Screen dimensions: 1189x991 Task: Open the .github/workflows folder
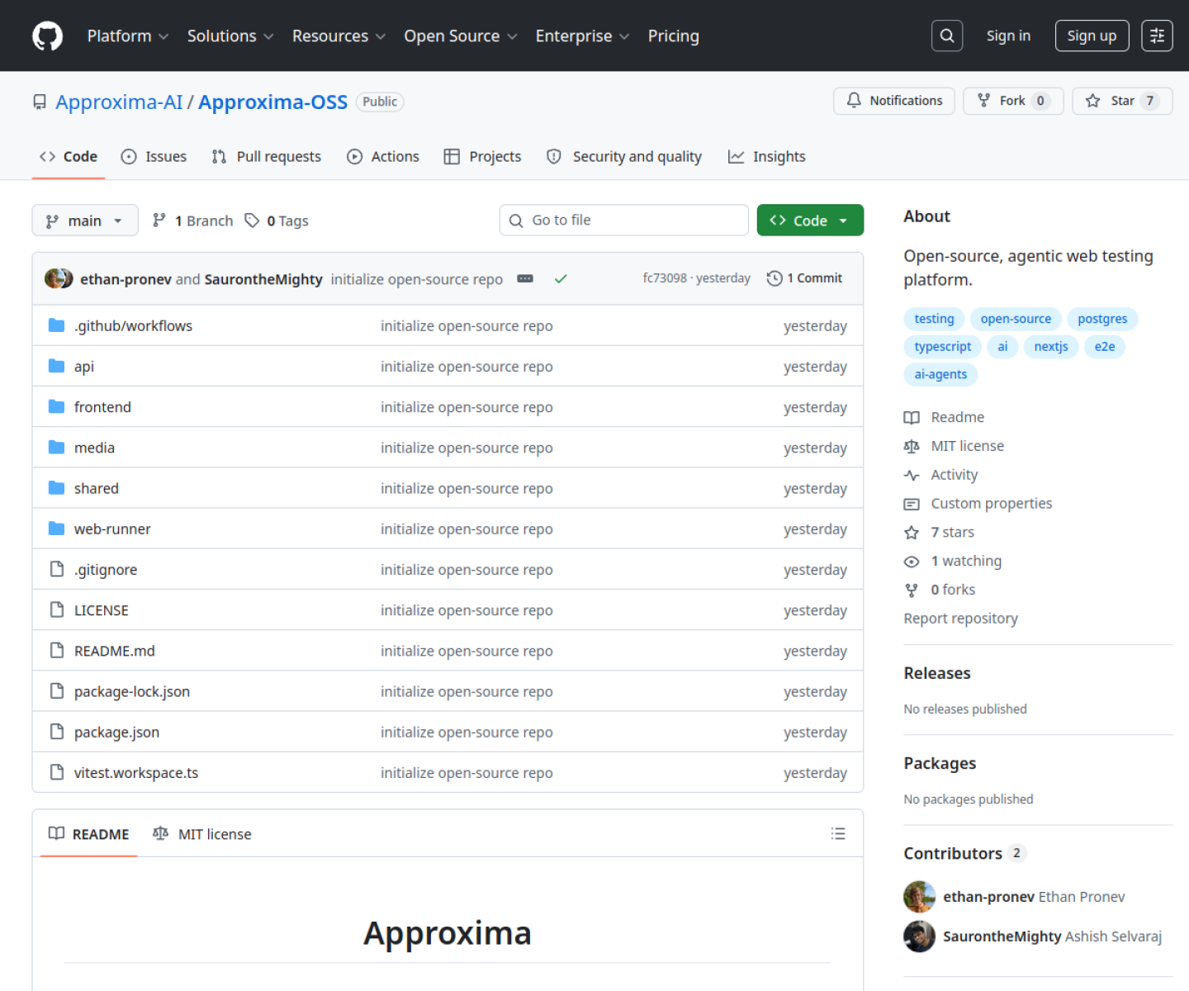(x=133, y=326)
